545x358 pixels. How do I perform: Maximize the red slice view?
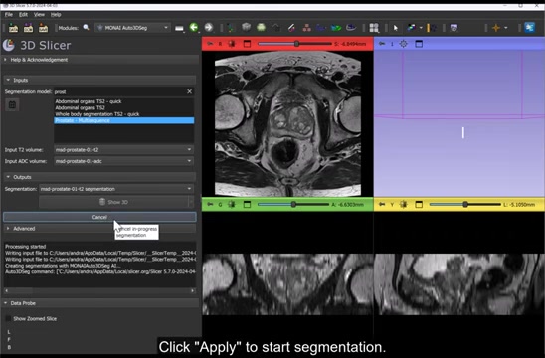[247, 44]
